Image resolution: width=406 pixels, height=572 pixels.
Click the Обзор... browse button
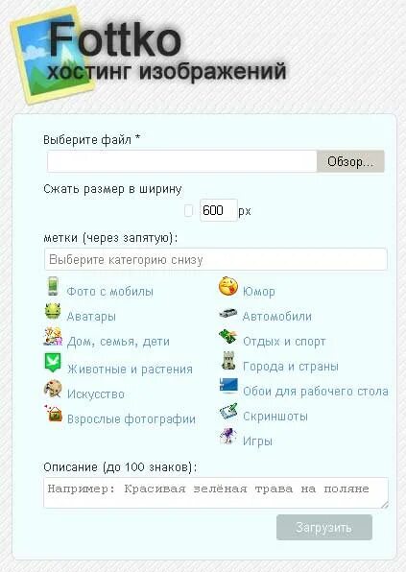click(350, 161)
